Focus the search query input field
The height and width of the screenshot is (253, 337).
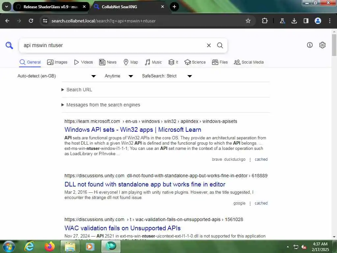[112, 45]
